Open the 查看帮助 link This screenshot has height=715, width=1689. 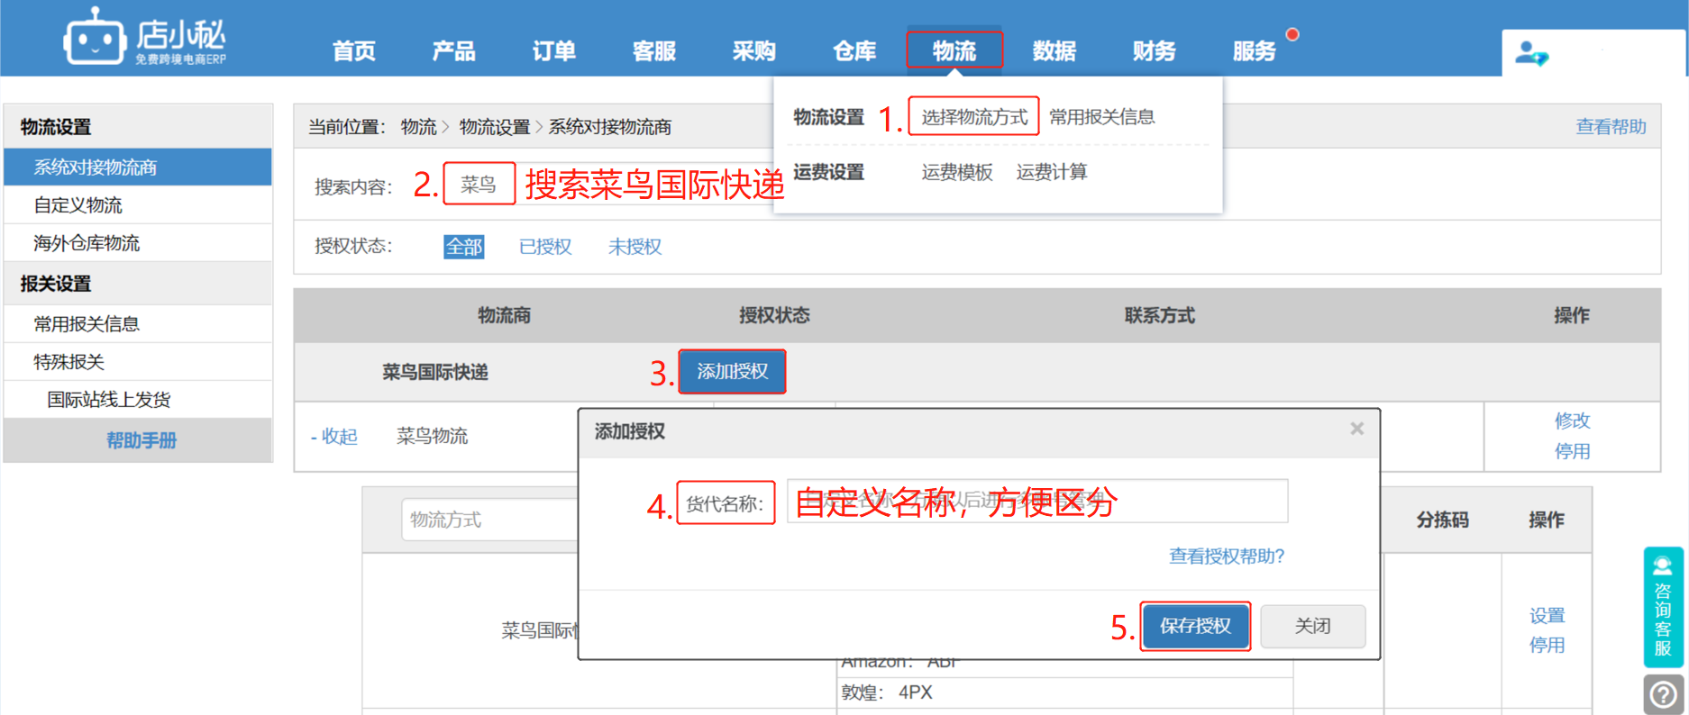click(1611, 127)
